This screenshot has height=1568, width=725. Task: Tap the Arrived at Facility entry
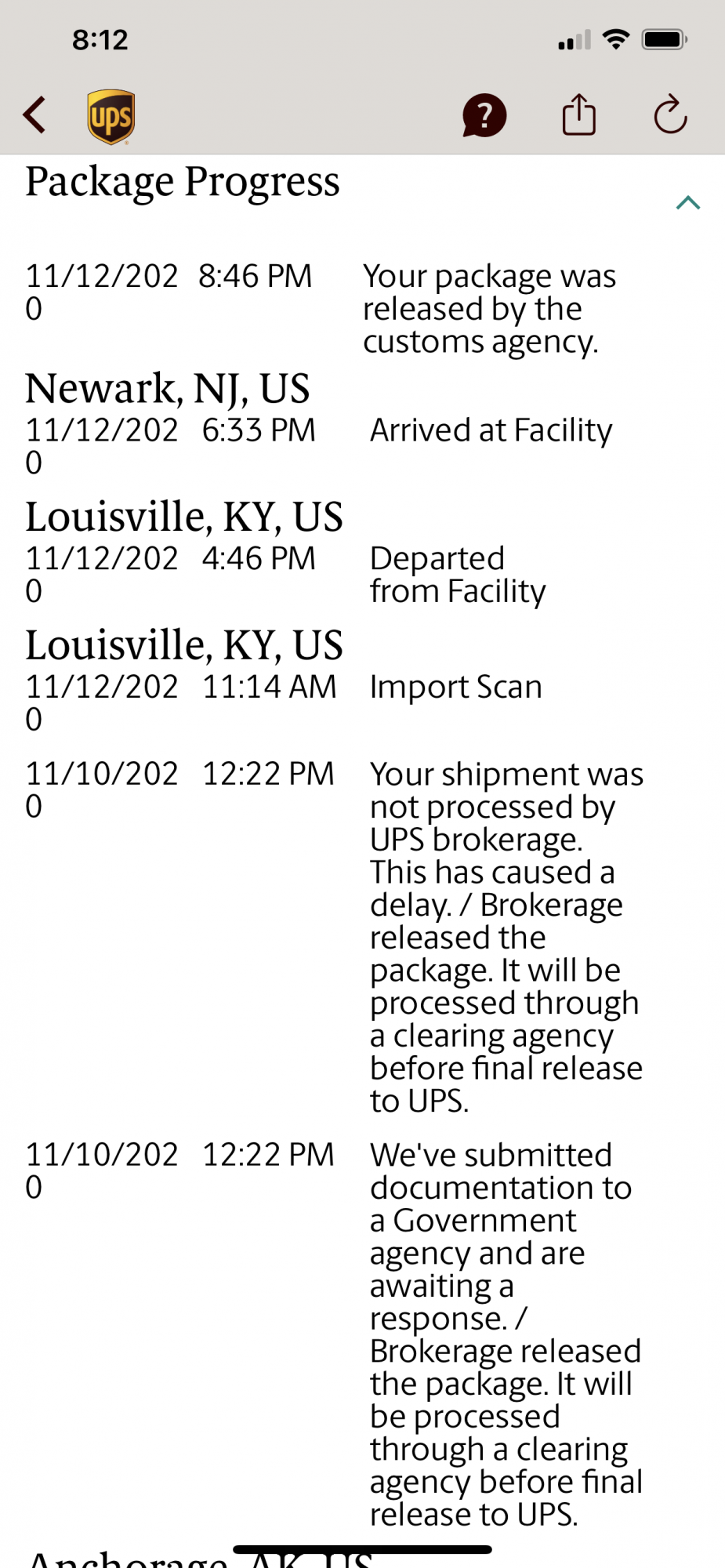coord(491,430)
